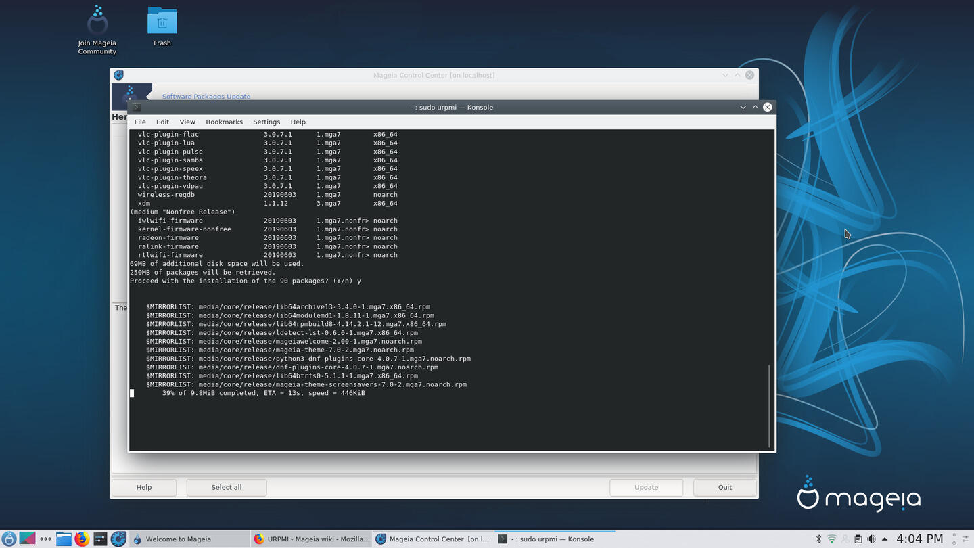
Task: Open the File menu in Konsole
Action: (140, 122)
